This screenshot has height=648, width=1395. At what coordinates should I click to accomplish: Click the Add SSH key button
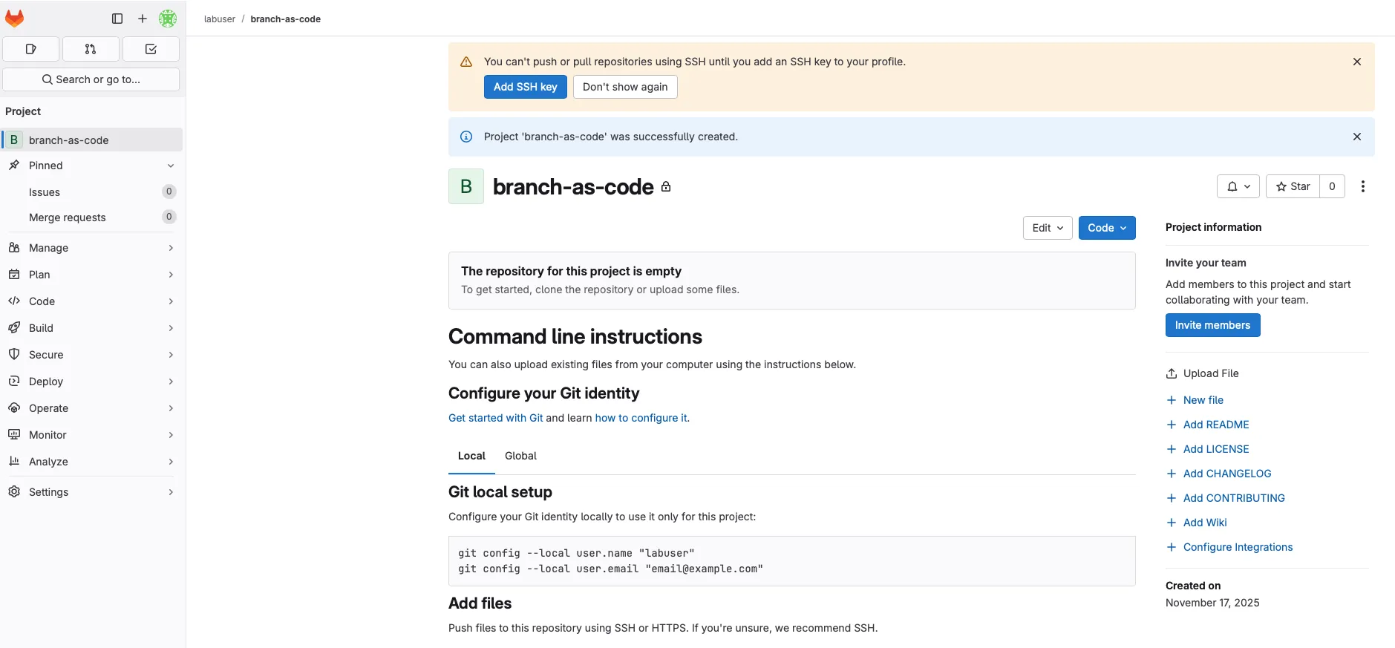[x=525, y=87]
